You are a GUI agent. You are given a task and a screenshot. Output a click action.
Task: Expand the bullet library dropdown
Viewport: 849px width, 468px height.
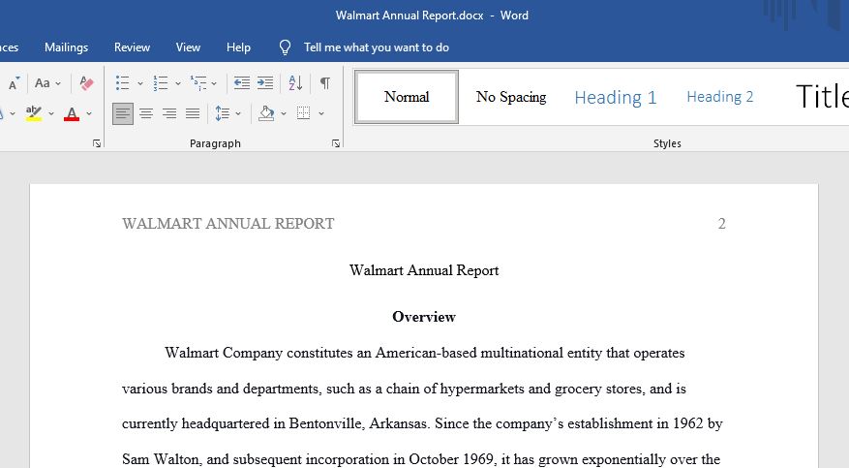click(x=140, y=83)
